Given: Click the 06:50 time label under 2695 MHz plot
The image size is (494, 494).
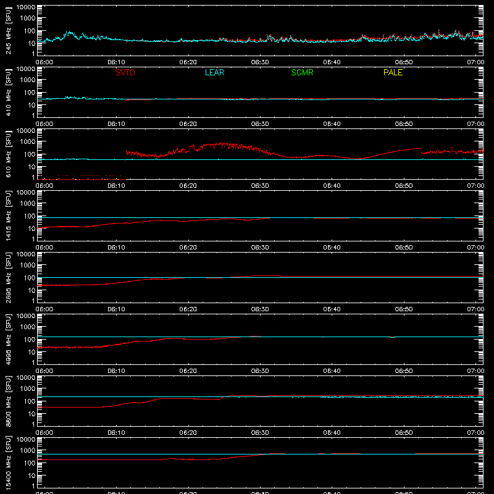Looking at the screenshot, I should click(x=404, y=309).
